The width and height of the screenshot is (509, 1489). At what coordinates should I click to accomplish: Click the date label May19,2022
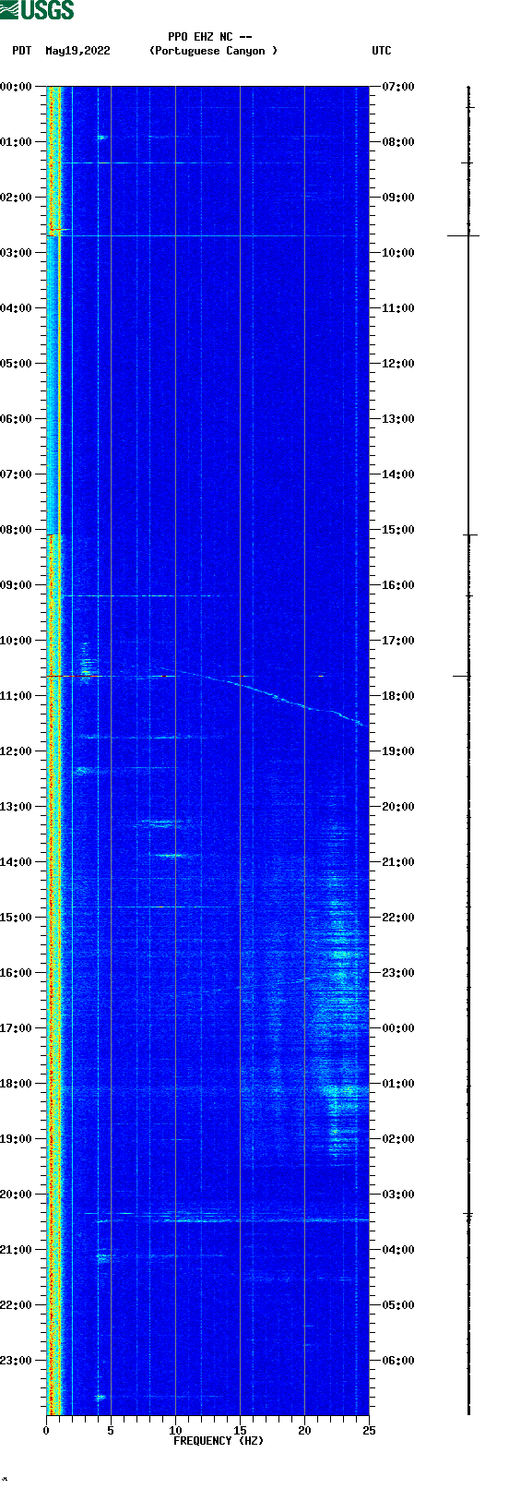point(77,51)
